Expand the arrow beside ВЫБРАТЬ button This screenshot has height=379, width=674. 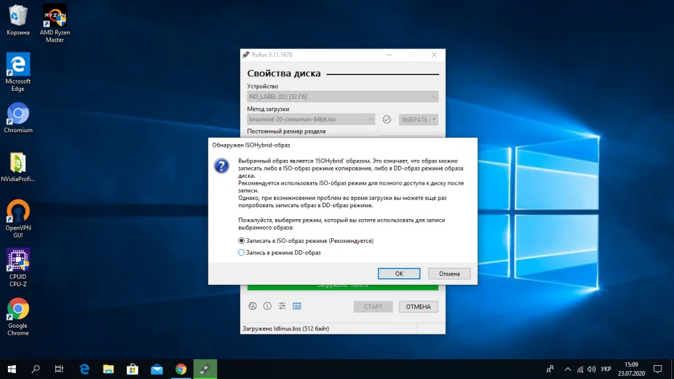point(434,120)
